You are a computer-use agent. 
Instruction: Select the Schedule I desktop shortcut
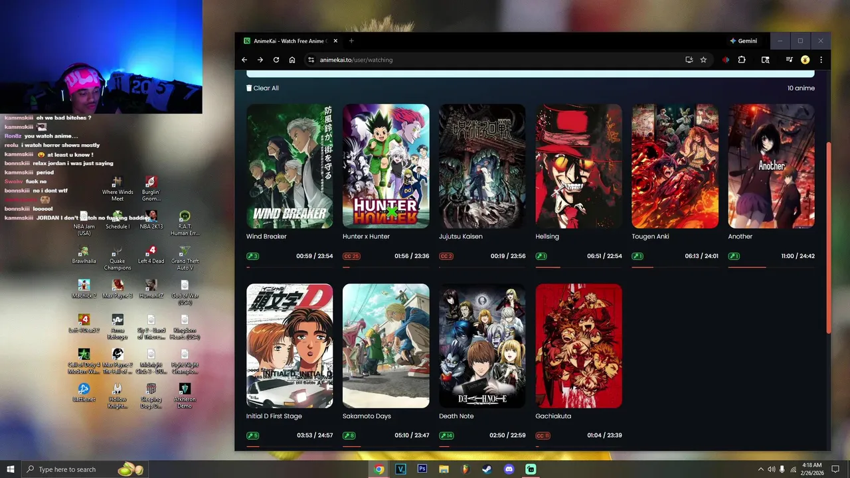click(x=118, y=220)
